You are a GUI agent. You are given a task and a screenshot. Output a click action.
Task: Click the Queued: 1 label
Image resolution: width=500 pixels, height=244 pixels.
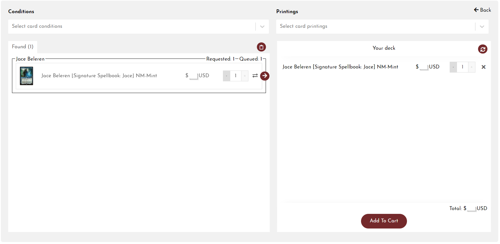pyautogui.click(x=251, y=59)
